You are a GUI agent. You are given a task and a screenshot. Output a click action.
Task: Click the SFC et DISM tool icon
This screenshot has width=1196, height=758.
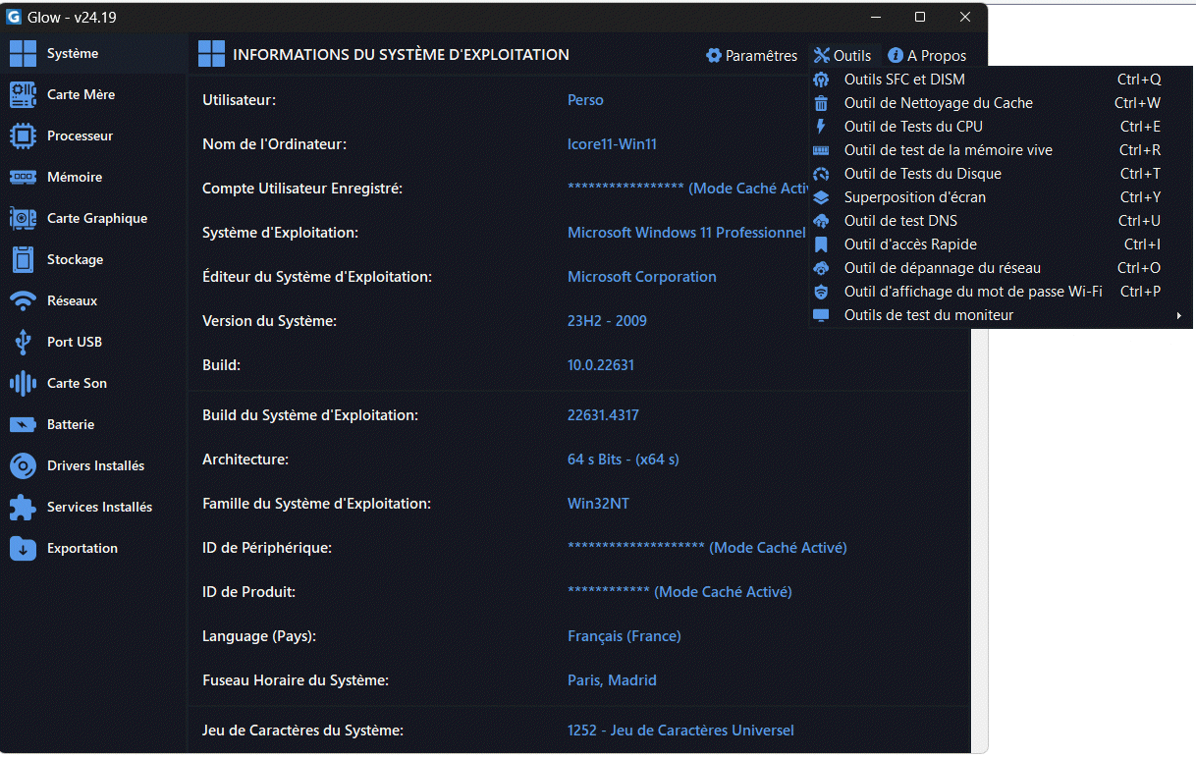point(822,80)
